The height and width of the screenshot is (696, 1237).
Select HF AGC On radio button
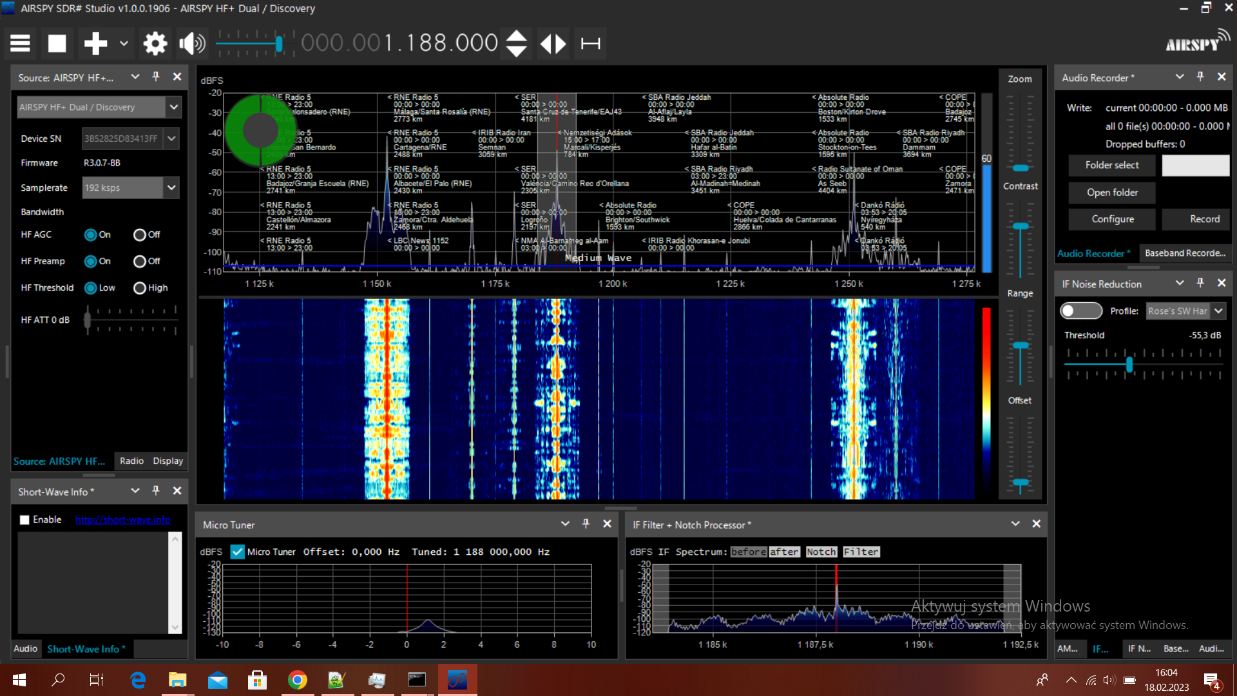[x=91, y=235]
